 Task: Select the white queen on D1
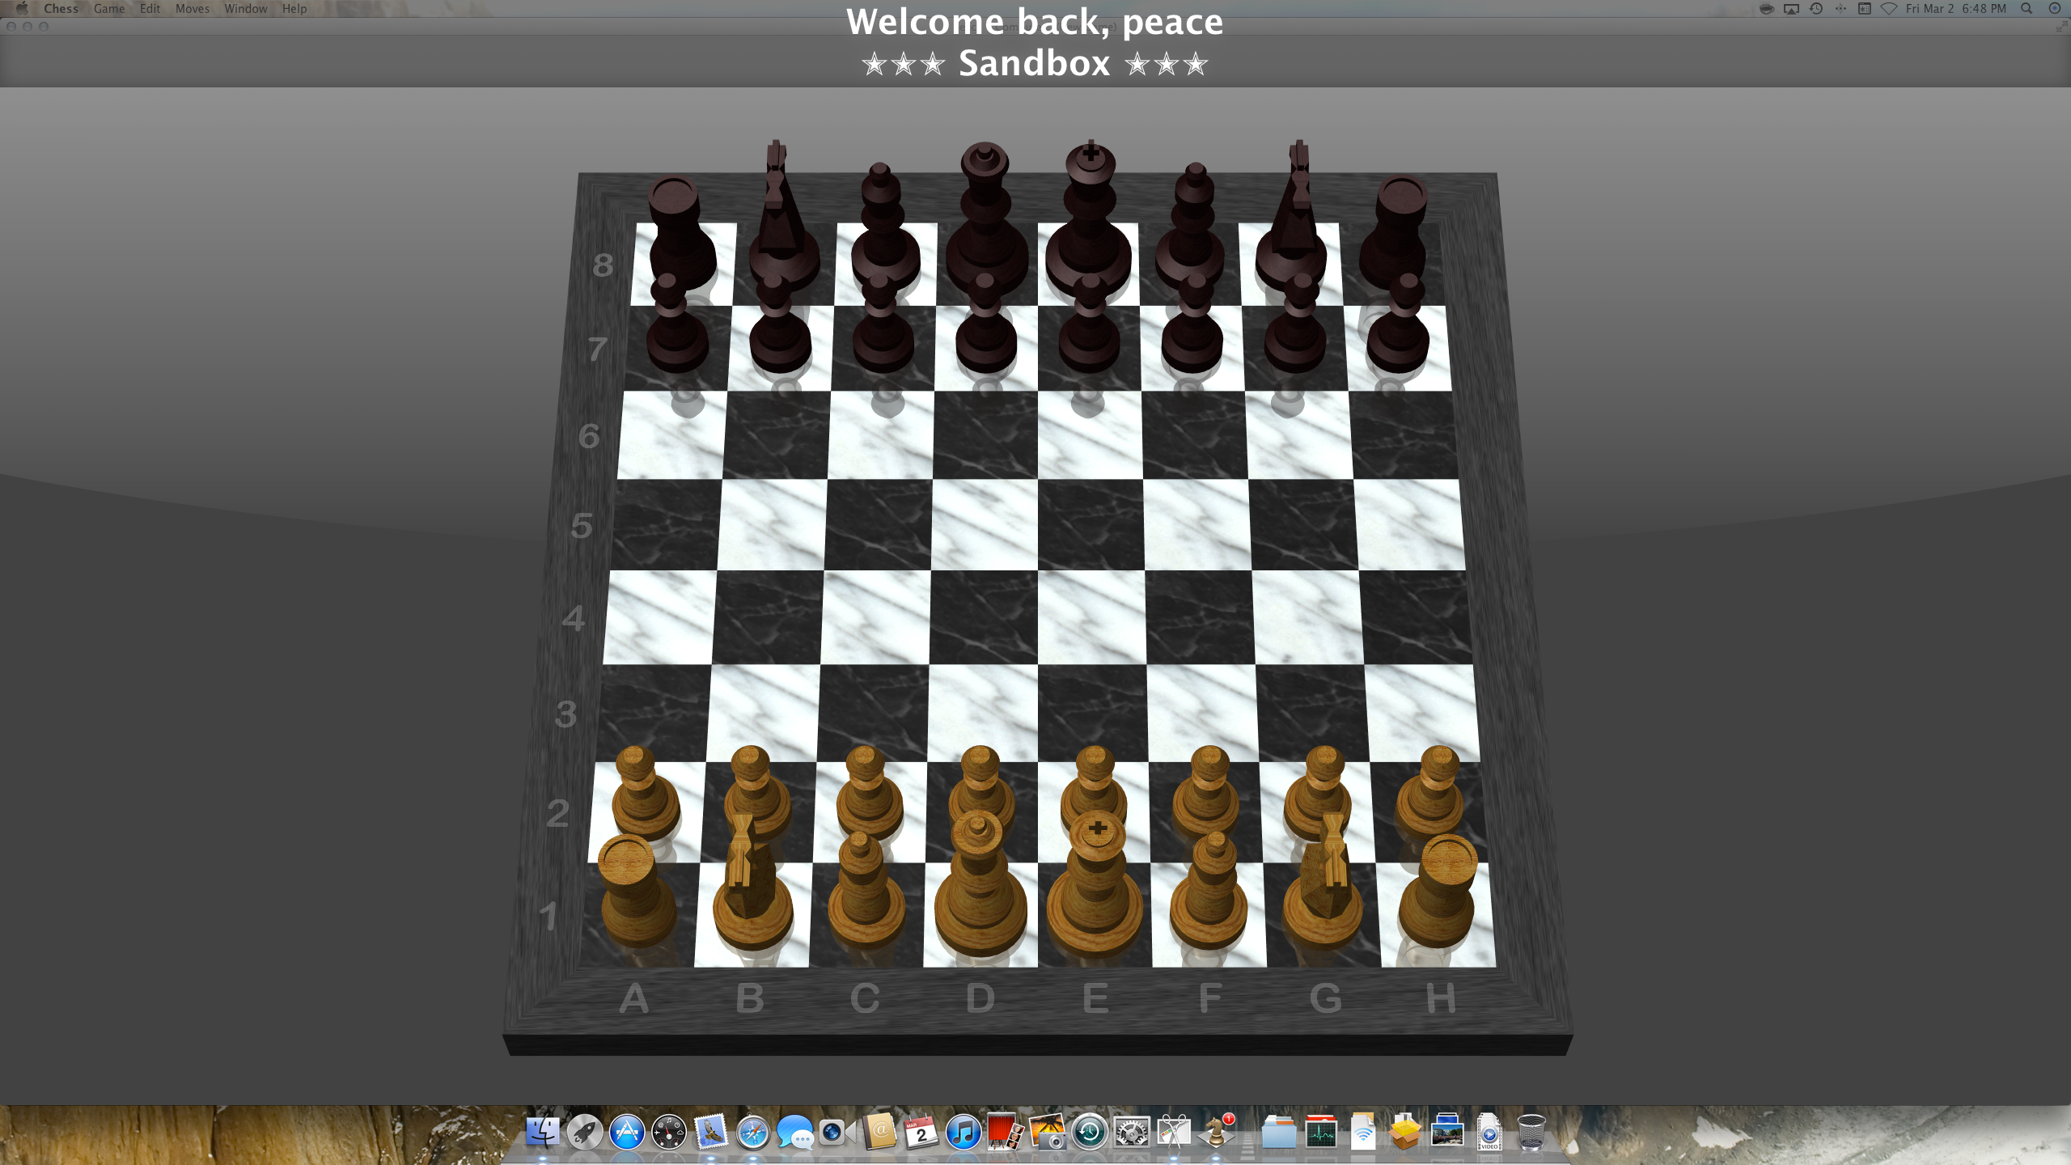point(980,890)
